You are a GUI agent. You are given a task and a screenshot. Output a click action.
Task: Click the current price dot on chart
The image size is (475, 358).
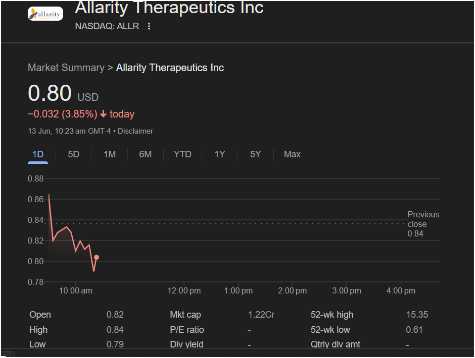click(x=97, y=257)
